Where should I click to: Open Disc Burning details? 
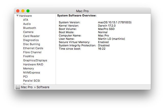pos(32,44)
